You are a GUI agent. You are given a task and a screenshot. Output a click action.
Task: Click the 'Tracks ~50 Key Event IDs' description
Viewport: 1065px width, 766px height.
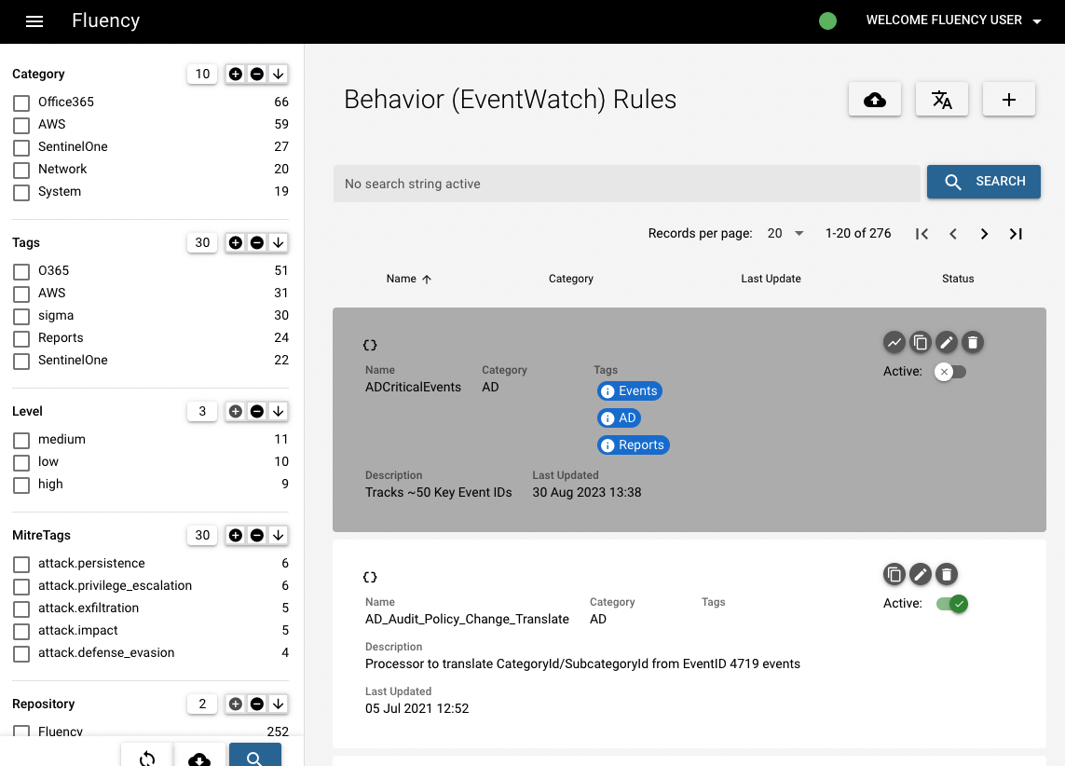[x=439, y=492]
